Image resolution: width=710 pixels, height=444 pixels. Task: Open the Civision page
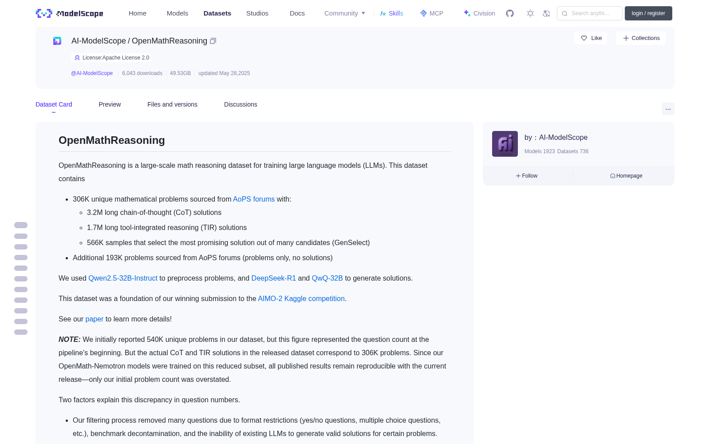click(479, 13)
